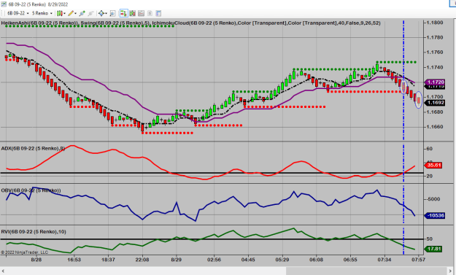Screen dimensions: 456x275
Task: Click the red 35.61 ADX value marker
Action: click(x=433, y=165)
